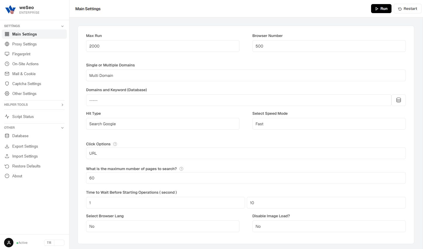Collapse the OTHER section chevron

(62, 128)
